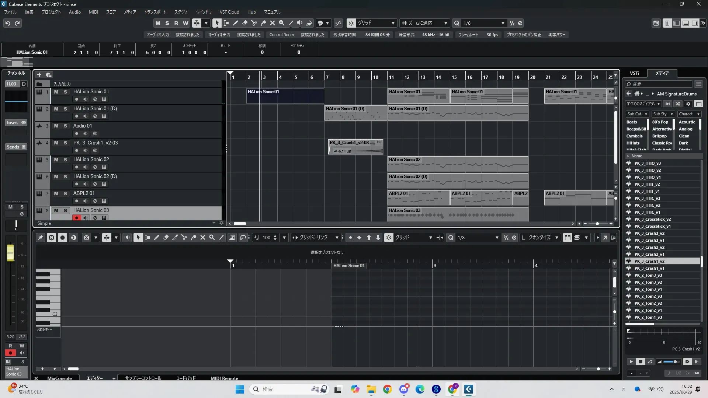708x398 pixels.
Task: Open the トランスポート menu
Action: tap(155, 12)
